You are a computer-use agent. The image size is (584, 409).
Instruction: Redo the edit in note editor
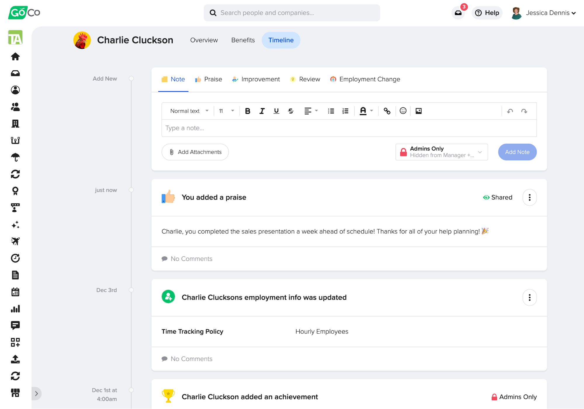tap(524, 111)
